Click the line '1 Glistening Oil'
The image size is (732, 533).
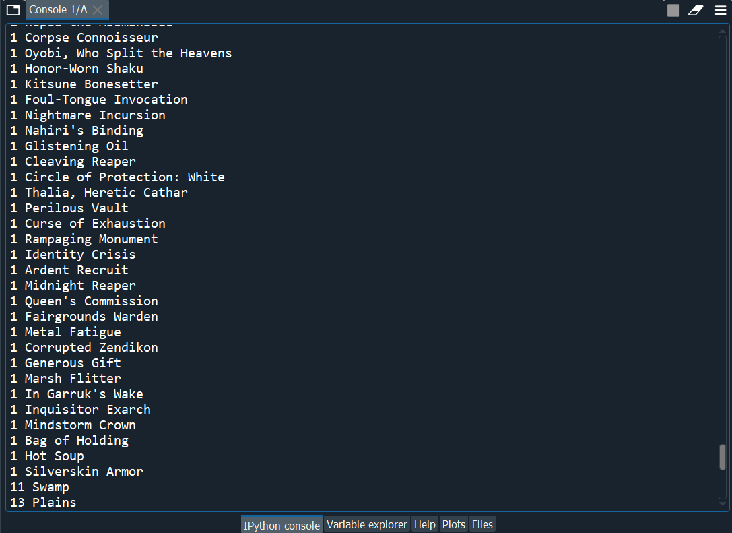tap(69, 146)
